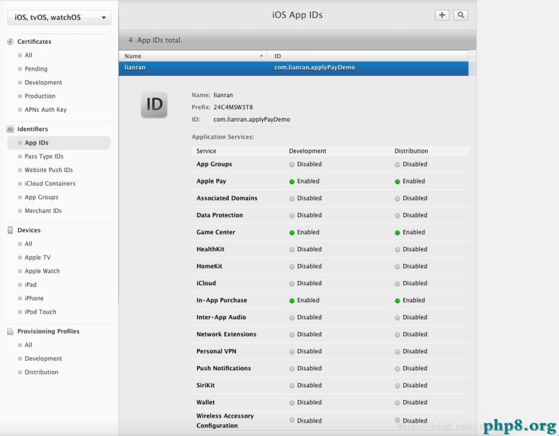Click the ID column header
Screen dimensions: 559x436
[x=365, y=56]
